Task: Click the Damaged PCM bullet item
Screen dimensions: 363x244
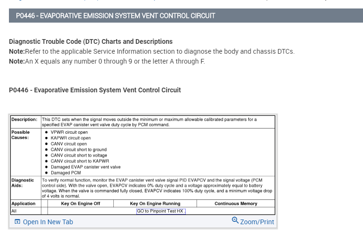Action: point(66,173)
